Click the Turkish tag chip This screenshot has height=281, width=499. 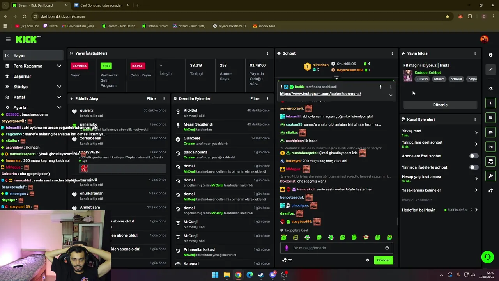coord(422,79)
